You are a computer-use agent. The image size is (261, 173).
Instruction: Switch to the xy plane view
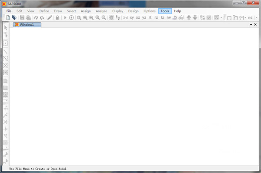tap(132, 17)
